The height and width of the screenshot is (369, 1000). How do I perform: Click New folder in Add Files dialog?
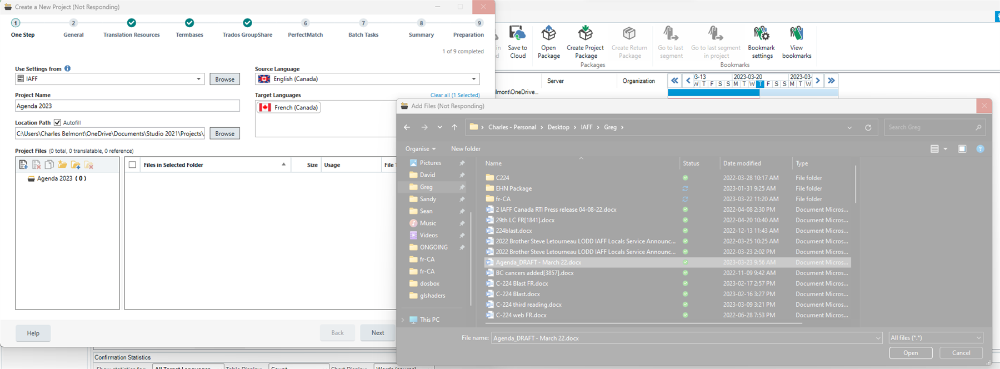(x=466, y=149)
